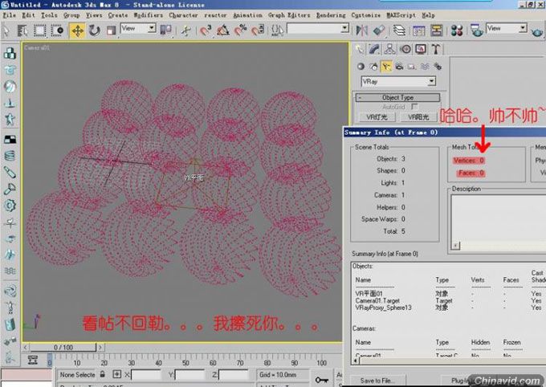Select the Select Object arrow tool

coord(6,31)
